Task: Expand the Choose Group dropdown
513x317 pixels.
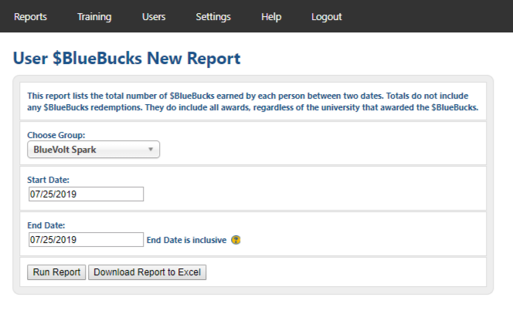Action: pos(93,150)
